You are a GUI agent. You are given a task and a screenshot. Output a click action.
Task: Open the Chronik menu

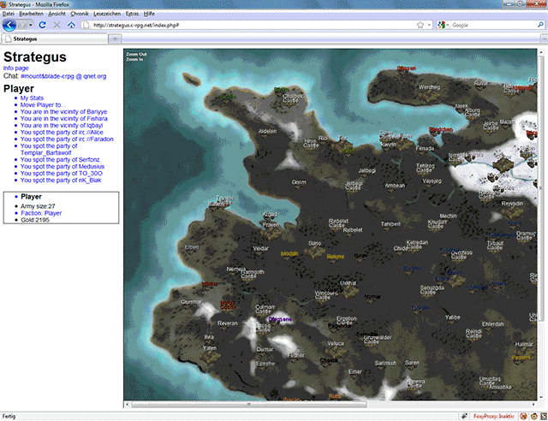(x=80, y=14)
